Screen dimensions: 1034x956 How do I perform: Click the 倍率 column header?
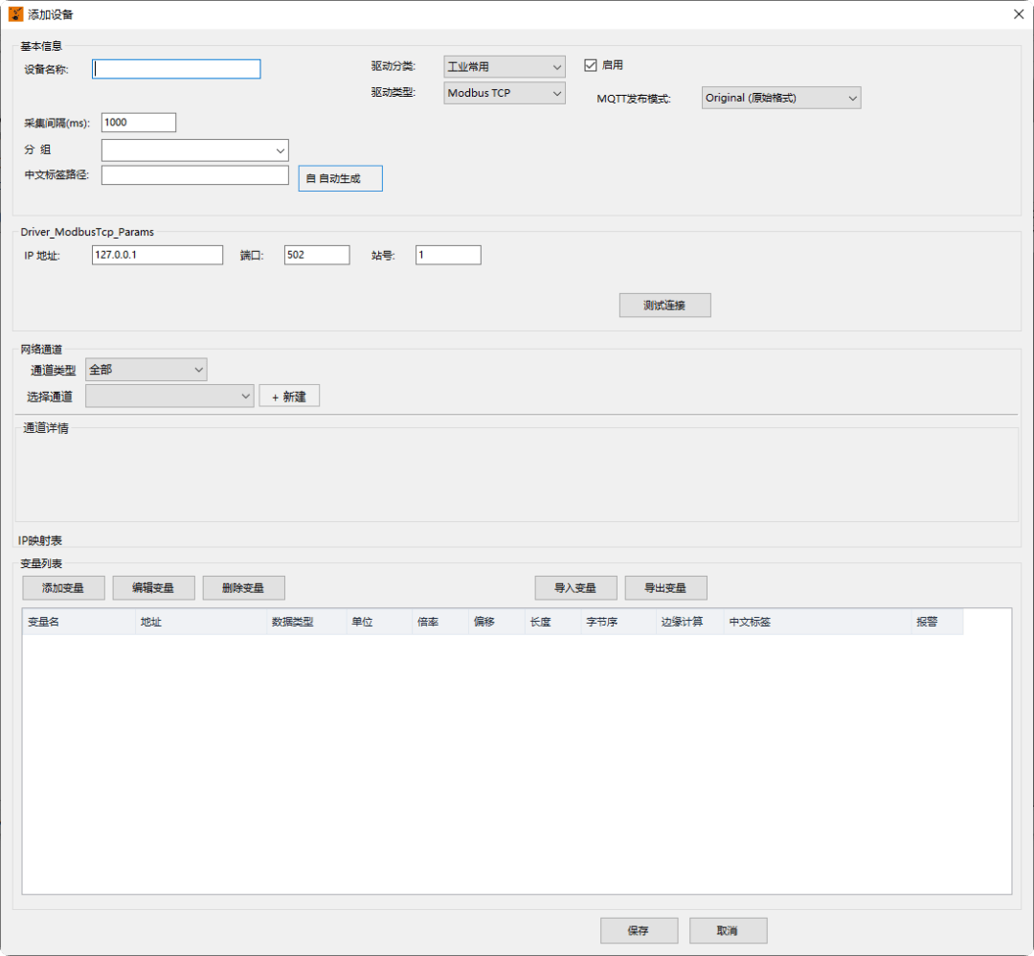[440, 622]
